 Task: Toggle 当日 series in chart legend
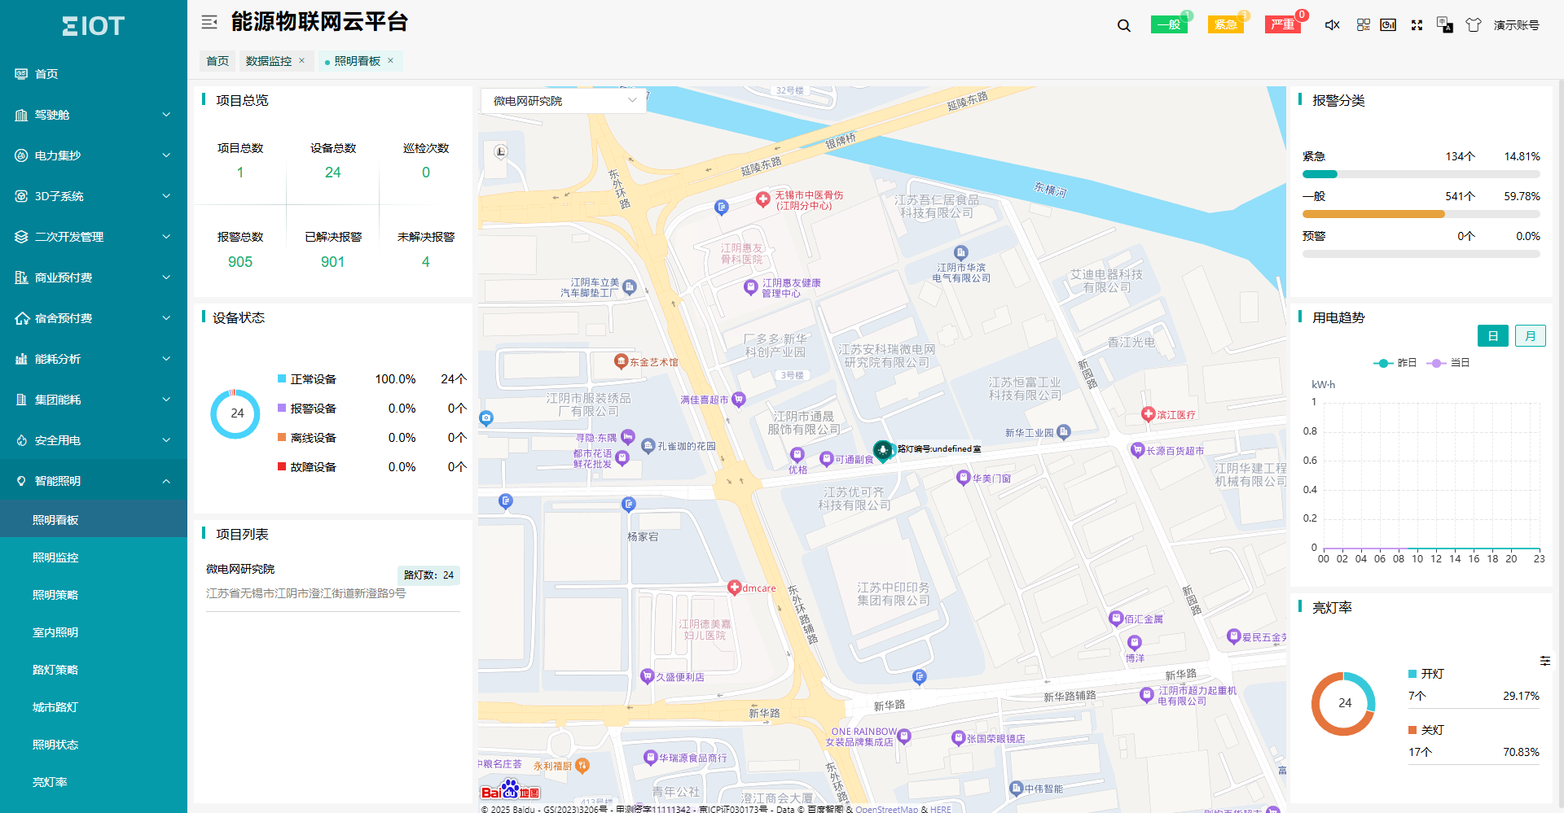coord(1448,363)
